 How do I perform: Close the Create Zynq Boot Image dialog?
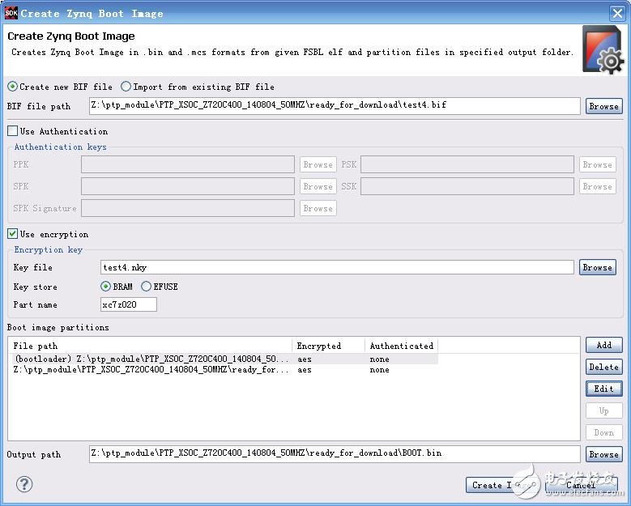click(x=616, y=13)
